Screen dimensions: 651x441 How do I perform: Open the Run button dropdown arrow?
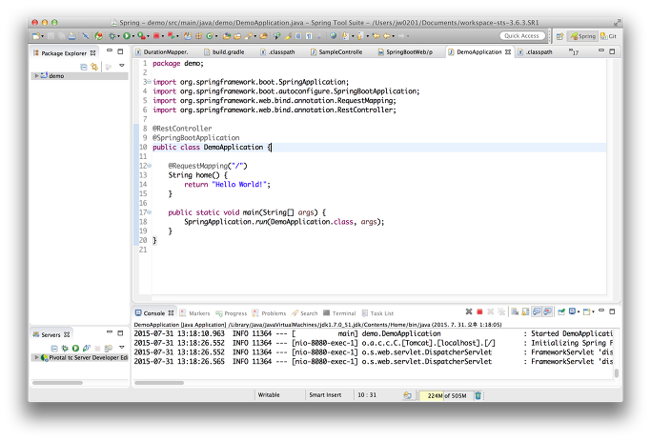tap(132, 36)
